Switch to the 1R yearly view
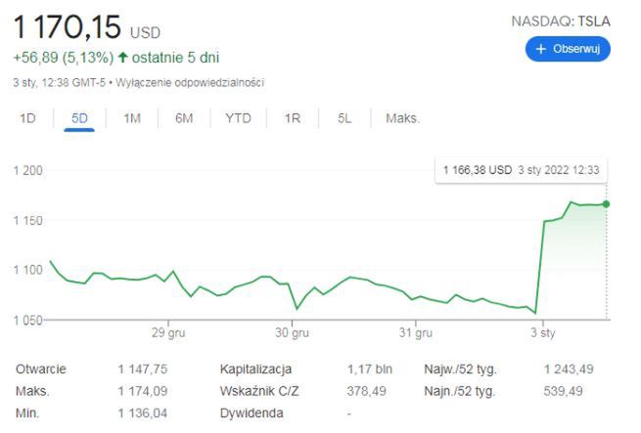The image size is (641, 433). (x=292, y=118)
